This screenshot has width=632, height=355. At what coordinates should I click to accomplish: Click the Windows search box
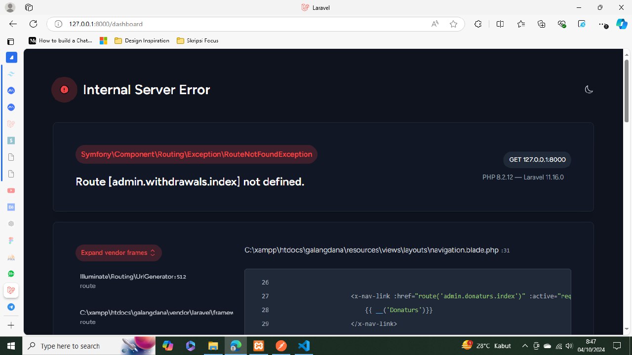pos(89,346)
